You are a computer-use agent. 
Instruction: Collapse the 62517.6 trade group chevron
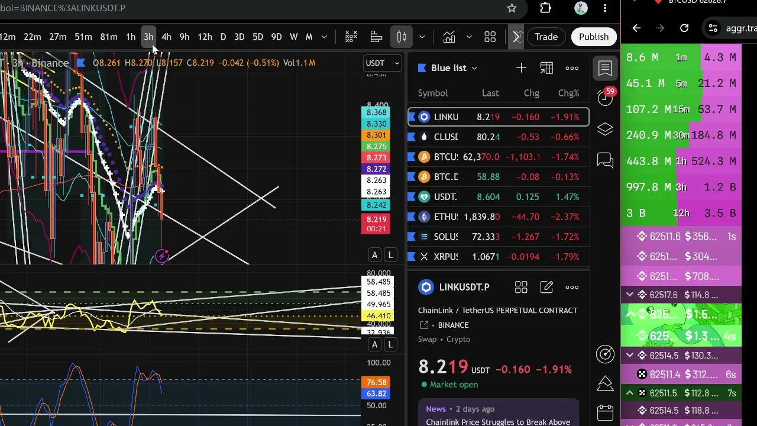point(630,295)
